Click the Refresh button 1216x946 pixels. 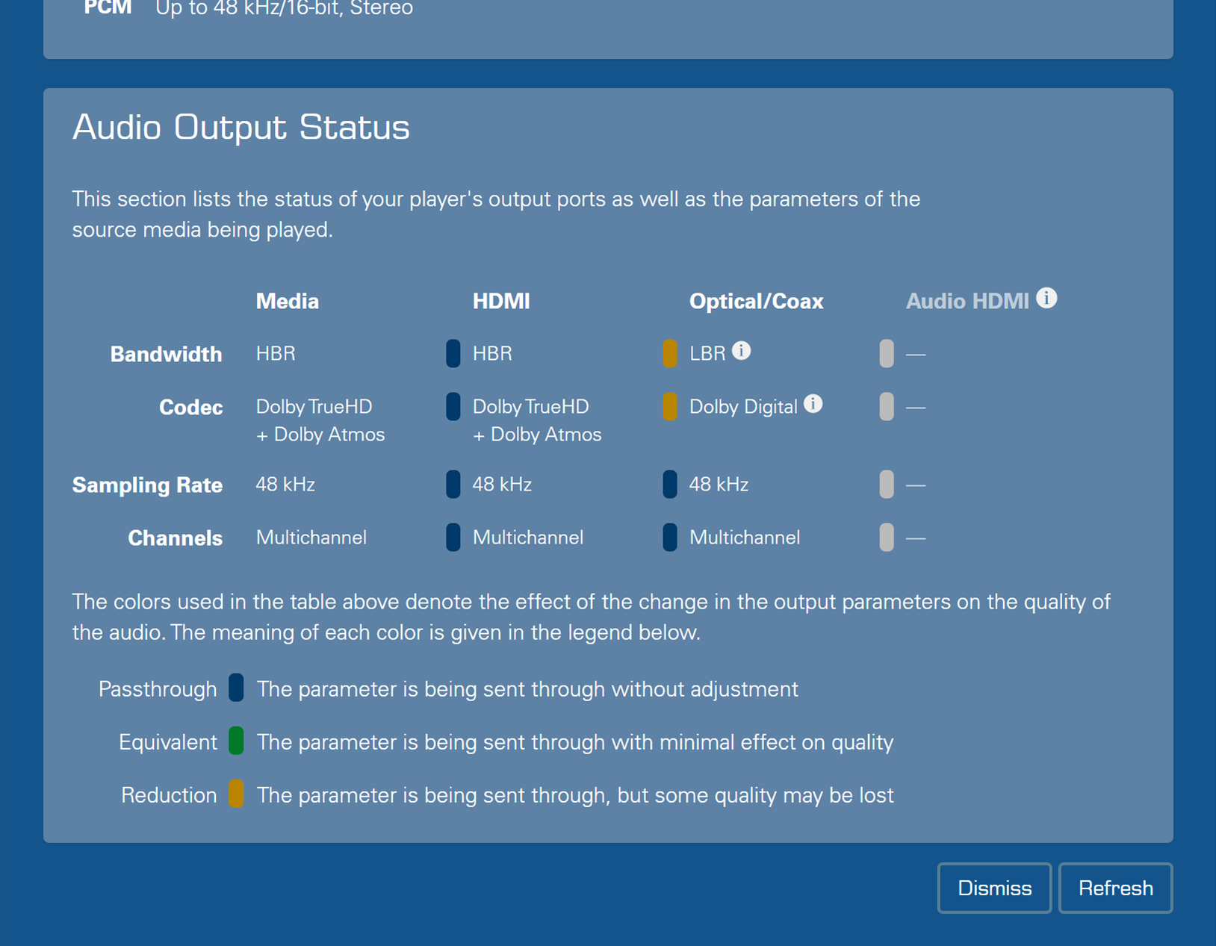coord(1115,888)
